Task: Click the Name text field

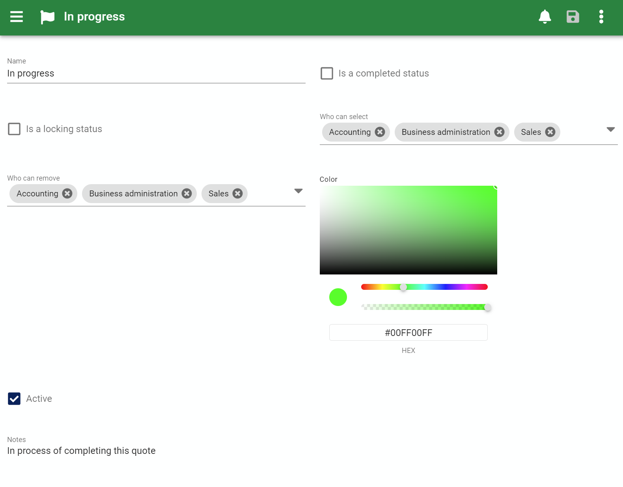Action: point(156,74)
